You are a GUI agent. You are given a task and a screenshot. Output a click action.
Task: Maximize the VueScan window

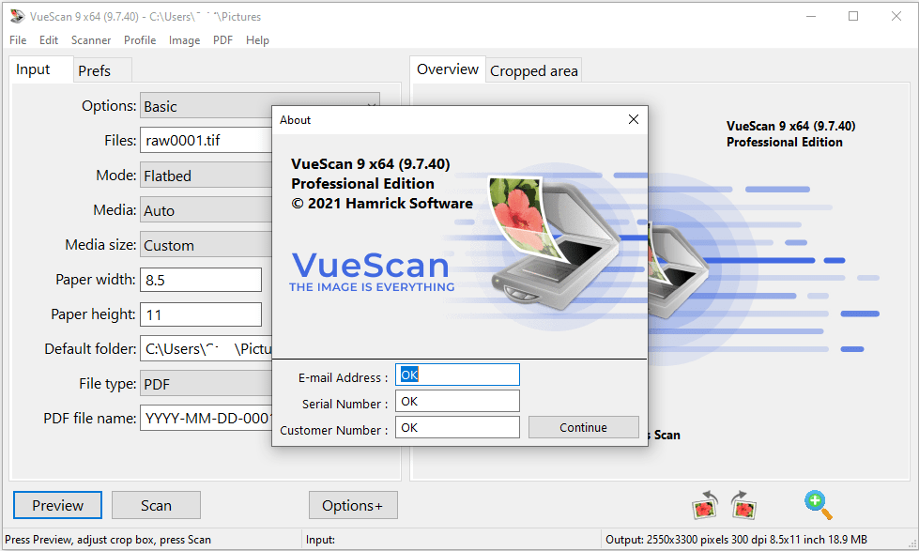pos(853,16)
